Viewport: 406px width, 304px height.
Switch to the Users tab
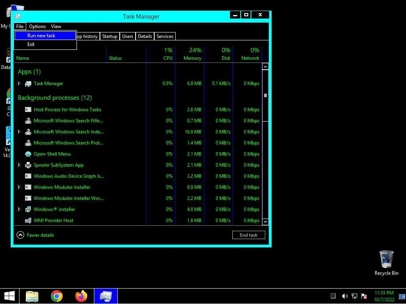(x=128, y=36)
